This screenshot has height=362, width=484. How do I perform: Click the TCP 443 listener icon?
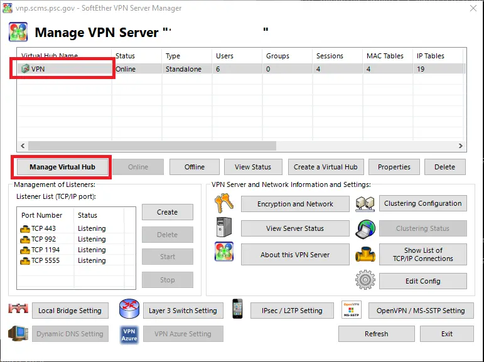coord(25,228)
